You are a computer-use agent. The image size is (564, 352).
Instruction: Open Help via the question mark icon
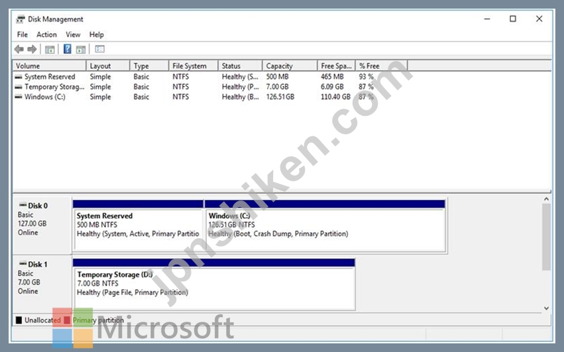pyautogui.click(x=67, y=49)
